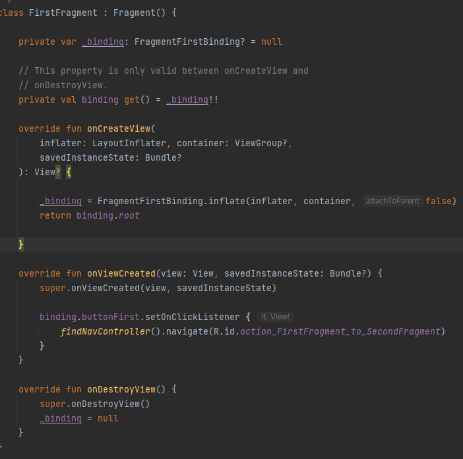463x459 pixels.
Task: Click _binding in the private var declaration
Action: pos(103,42)
